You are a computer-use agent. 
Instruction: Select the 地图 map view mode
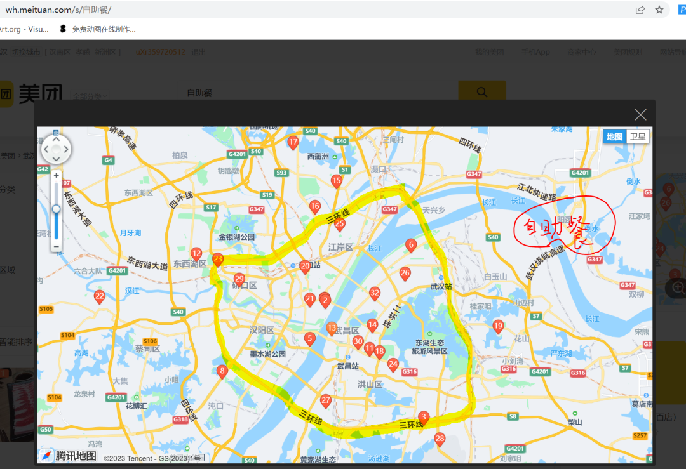tap(614, 136)
